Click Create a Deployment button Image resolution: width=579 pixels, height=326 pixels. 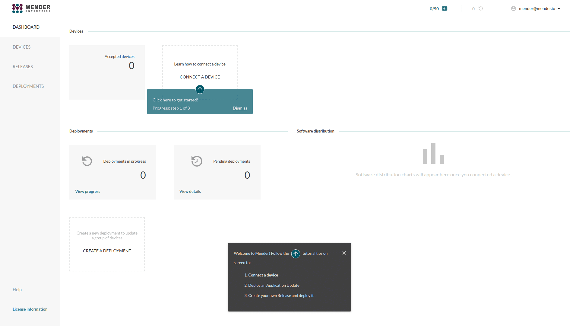pyautogui.click(x=107, y=251)
